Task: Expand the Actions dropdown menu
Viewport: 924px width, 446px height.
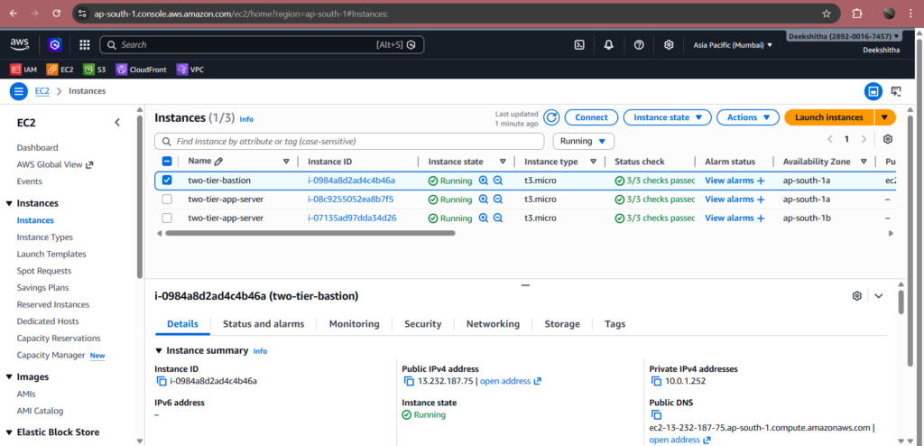Action: [747, 117]
